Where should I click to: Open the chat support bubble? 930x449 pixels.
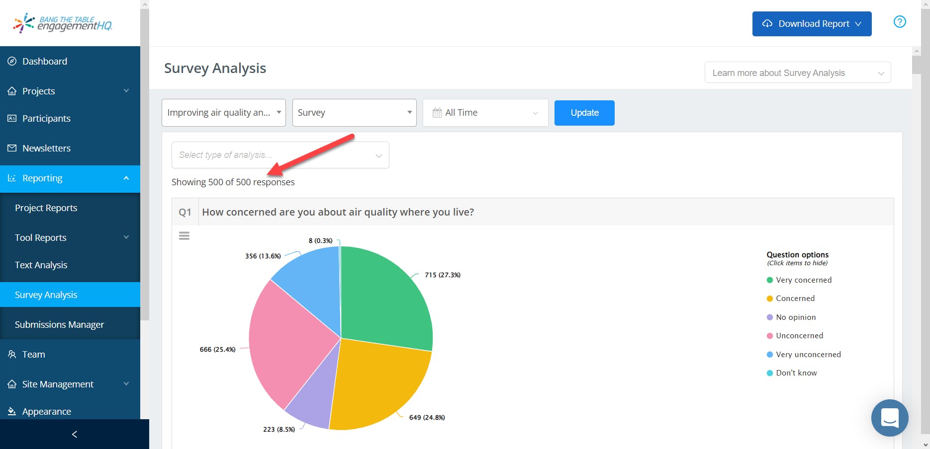click(x=889, y=418)
